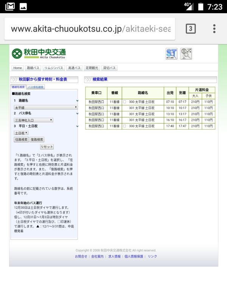Click the 往路検索 button
227x303 pixels.
[21, 139]
